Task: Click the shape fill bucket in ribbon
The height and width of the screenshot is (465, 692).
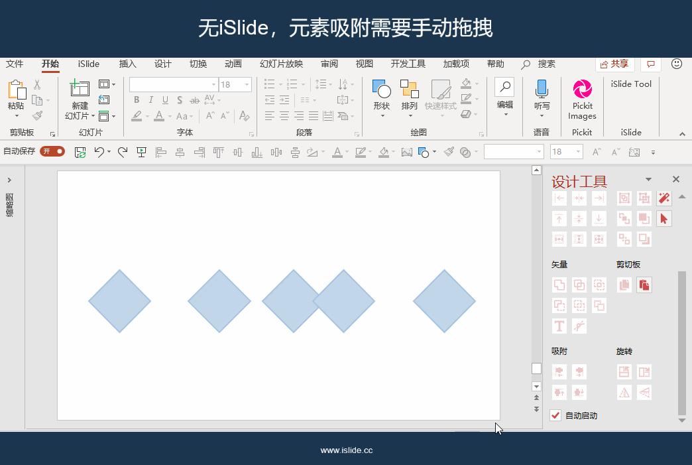Action: pos(467,83)
